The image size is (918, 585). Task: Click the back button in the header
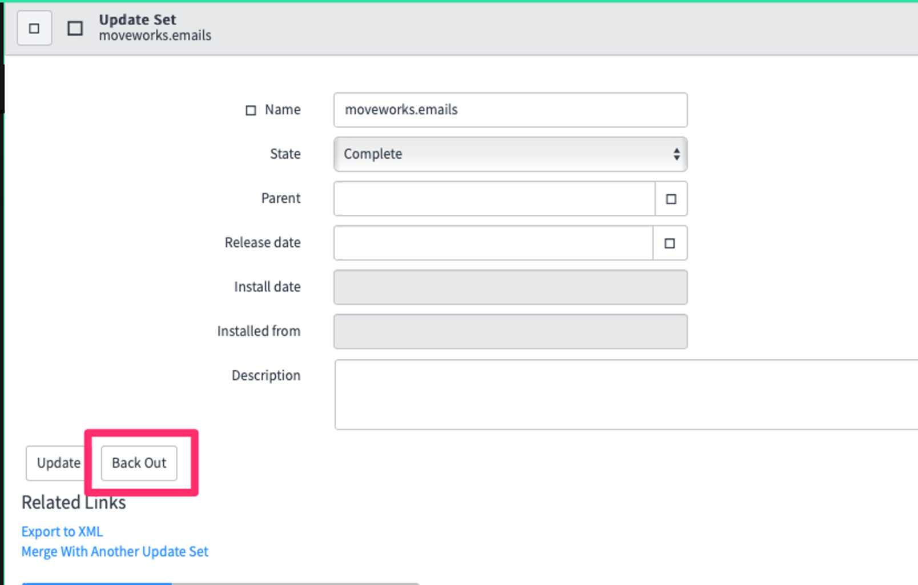point(34,28)
